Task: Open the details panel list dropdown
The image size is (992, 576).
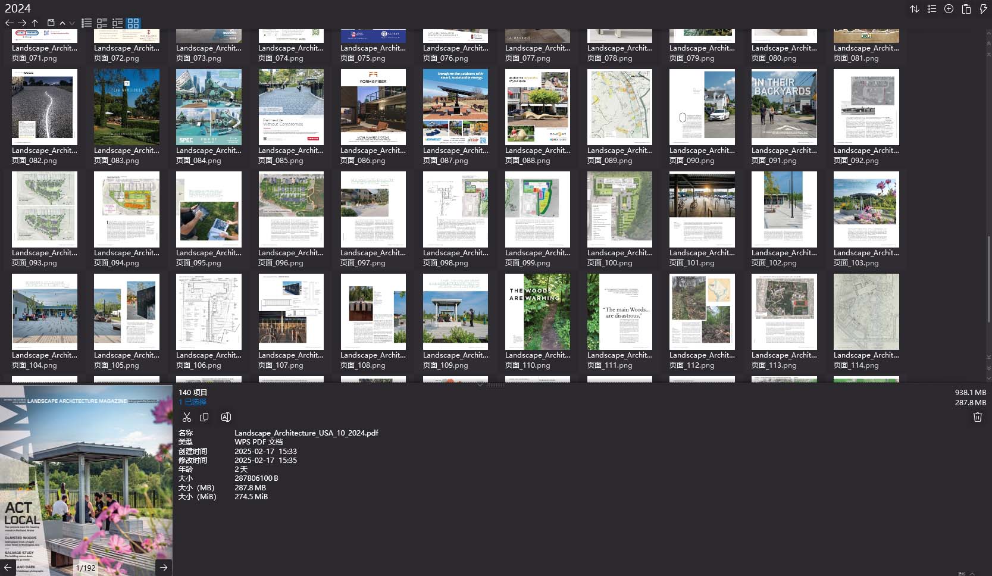Action: click(931, 9)
